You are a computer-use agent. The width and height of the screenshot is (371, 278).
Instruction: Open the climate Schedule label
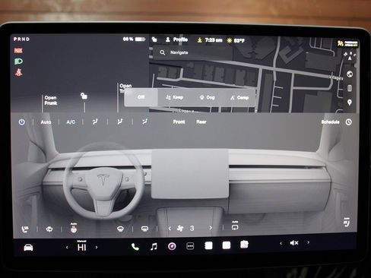pos(330,122)
